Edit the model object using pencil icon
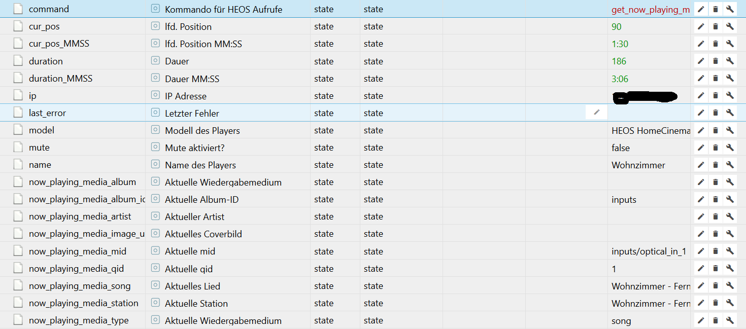Image resolution: width=746 pixels, height=329 pixels. point(701,130)
